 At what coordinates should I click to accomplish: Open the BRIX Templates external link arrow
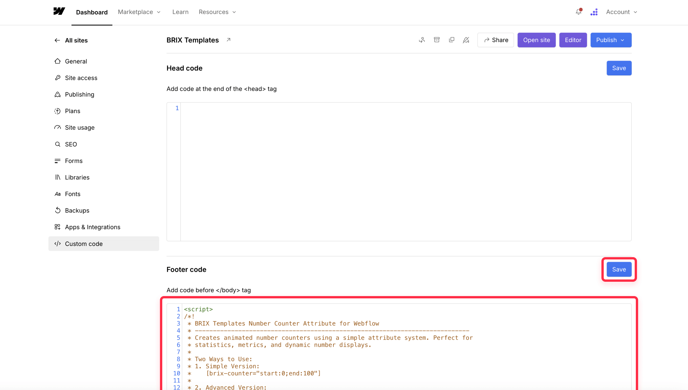[x=228, y=40]
